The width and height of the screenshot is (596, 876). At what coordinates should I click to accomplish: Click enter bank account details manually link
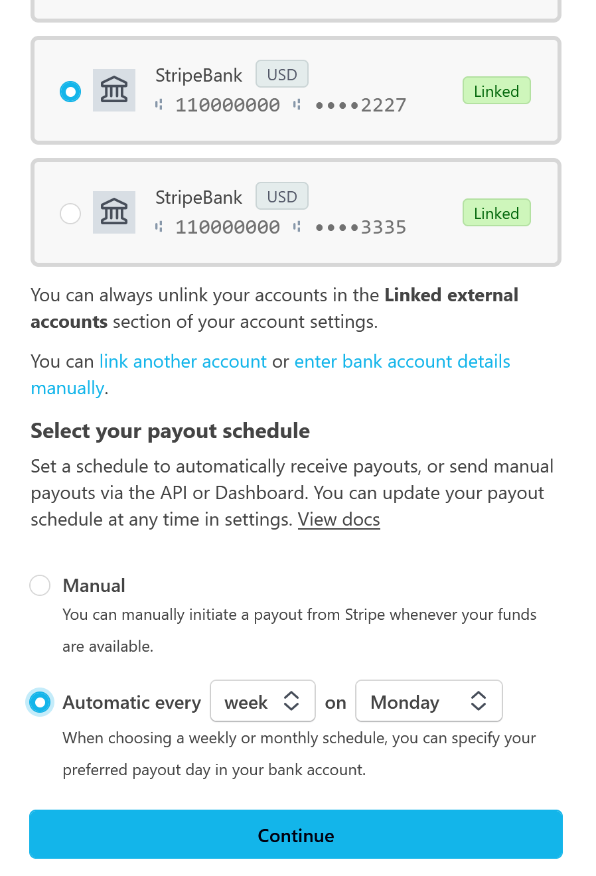[402, 362]
